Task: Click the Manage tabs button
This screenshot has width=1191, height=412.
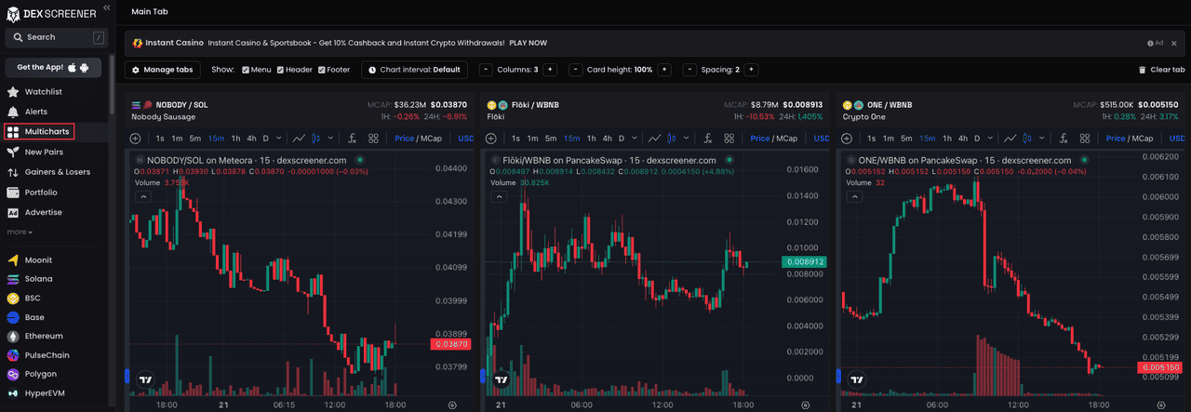Action: tap(162, 70)
